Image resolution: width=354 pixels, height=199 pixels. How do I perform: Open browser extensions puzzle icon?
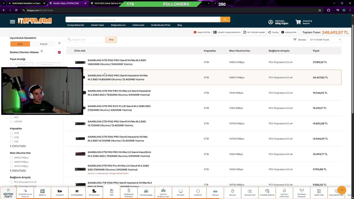coord(329,10)
